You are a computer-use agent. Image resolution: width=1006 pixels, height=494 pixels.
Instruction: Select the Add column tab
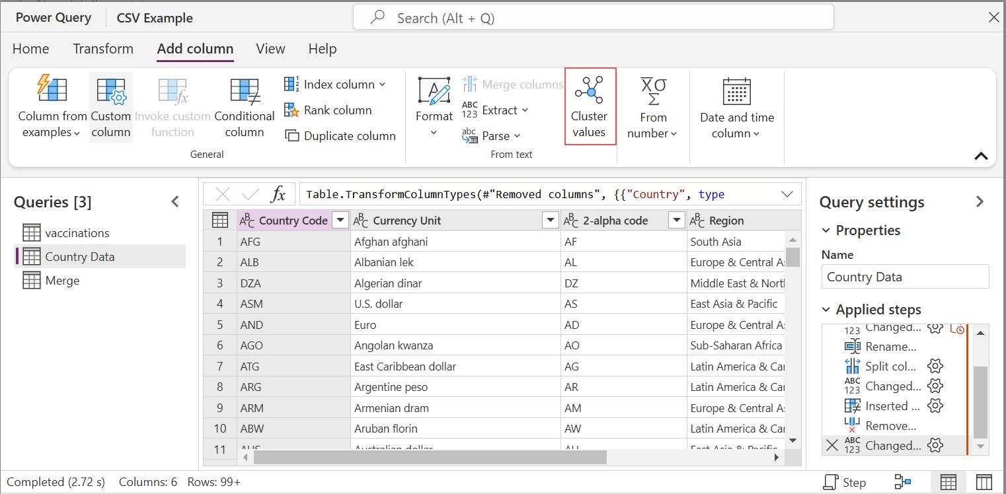pyautogui.click(x=195, y=49)
